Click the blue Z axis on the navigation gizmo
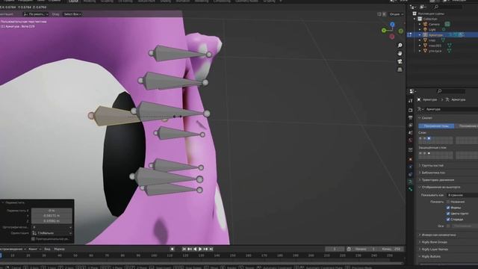 (x=392, y=25)
